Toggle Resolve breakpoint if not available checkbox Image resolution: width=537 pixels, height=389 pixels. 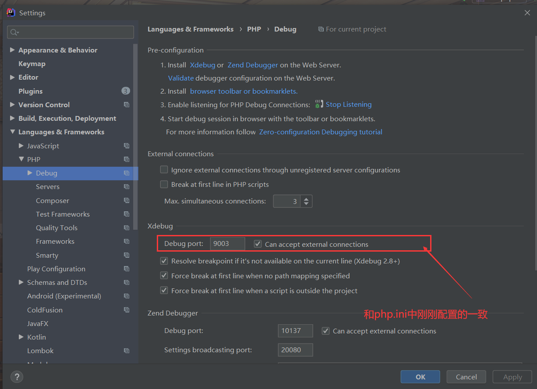[x=164, y=261]
